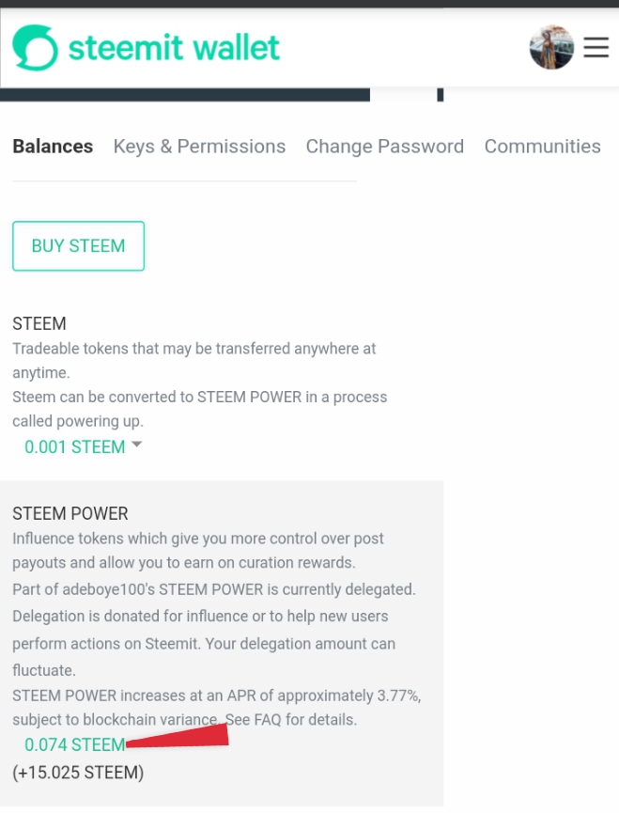The height and width of the screenshot is (813, 619).
Task: Click the STEEM section heading
Action: (39, 323)
